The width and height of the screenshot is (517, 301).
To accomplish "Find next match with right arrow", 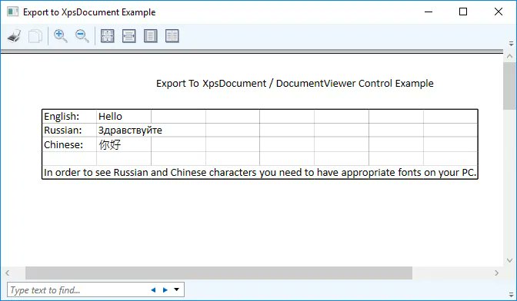I will coord(165,289).
